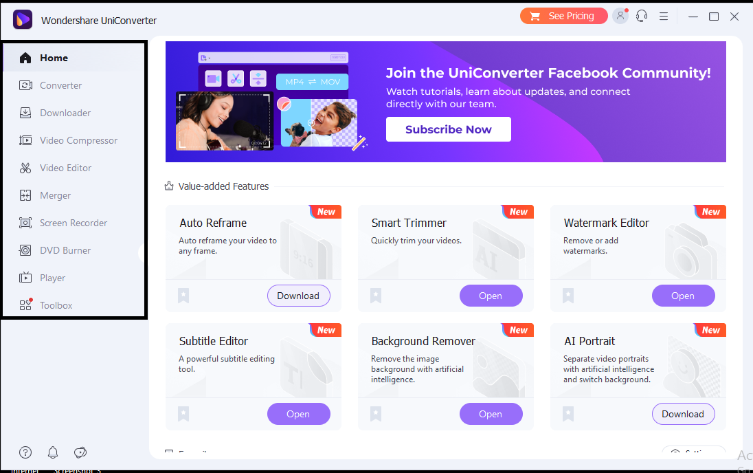Download the Auto Reframe feature
753x473 pixels.
click(x=298, y=296)
